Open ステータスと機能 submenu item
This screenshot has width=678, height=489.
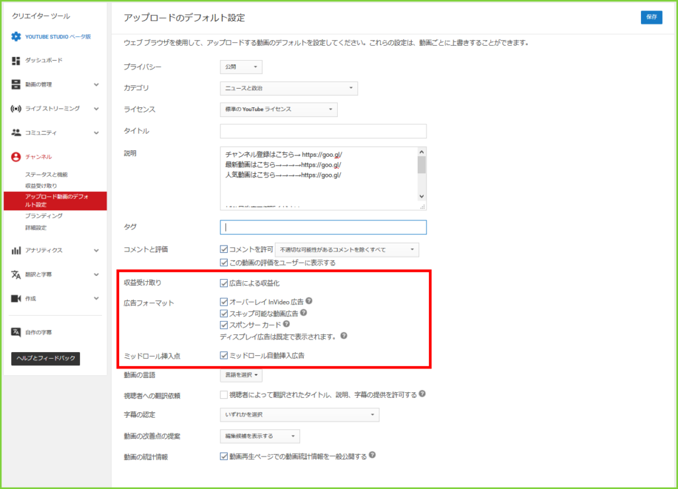pos(46,175)
